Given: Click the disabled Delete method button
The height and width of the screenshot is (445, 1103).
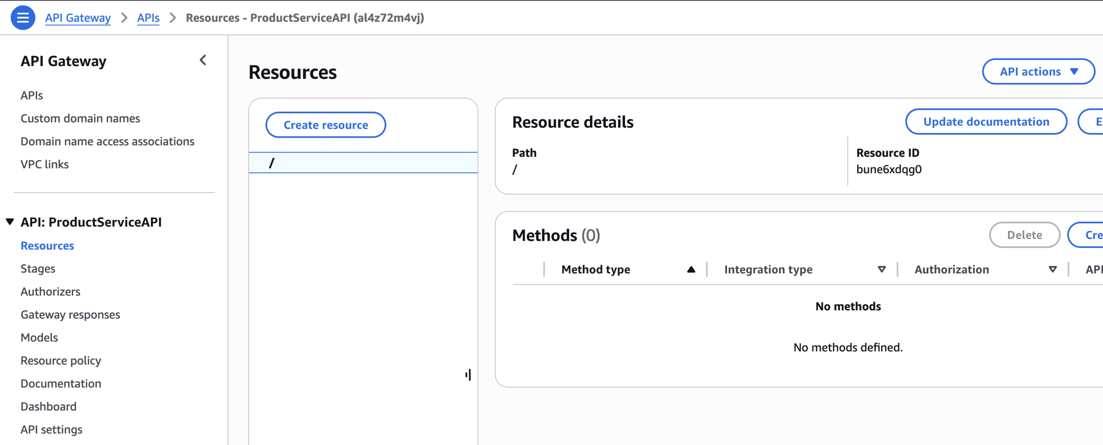Looking at the screenshot, I should pyautogui.click(x=1024, y=235).
